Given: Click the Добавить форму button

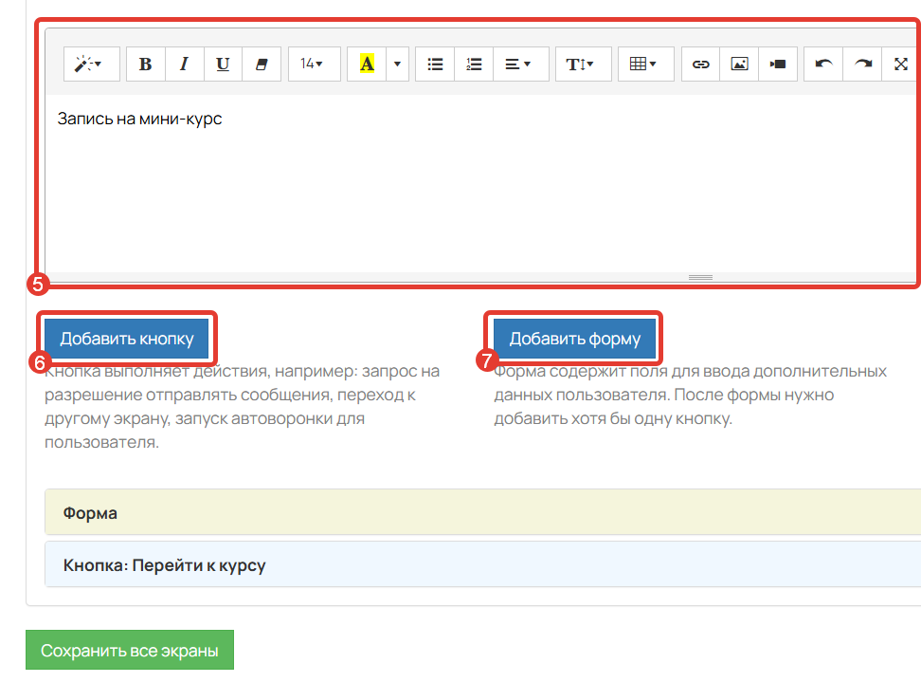Looking at the screenshot, I should [575, 339].
